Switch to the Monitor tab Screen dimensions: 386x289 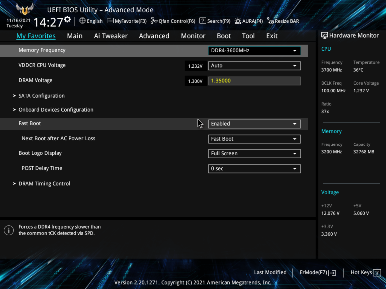(x=193, y=36)
